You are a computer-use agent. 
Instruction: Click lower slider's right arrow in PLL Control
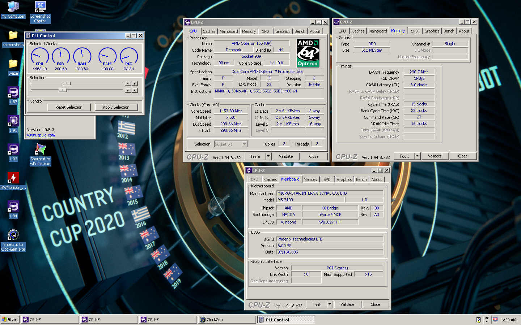pos(135,90)
